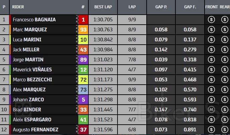Click the BEST LAP column header
Image resolution: width=230 pixels, height=135 pixels.
tap(103, 7)
